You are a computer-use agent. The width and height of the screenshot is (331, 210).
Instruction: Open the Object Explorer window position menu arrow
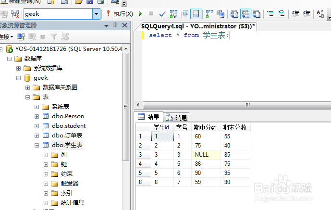[106, 26]
